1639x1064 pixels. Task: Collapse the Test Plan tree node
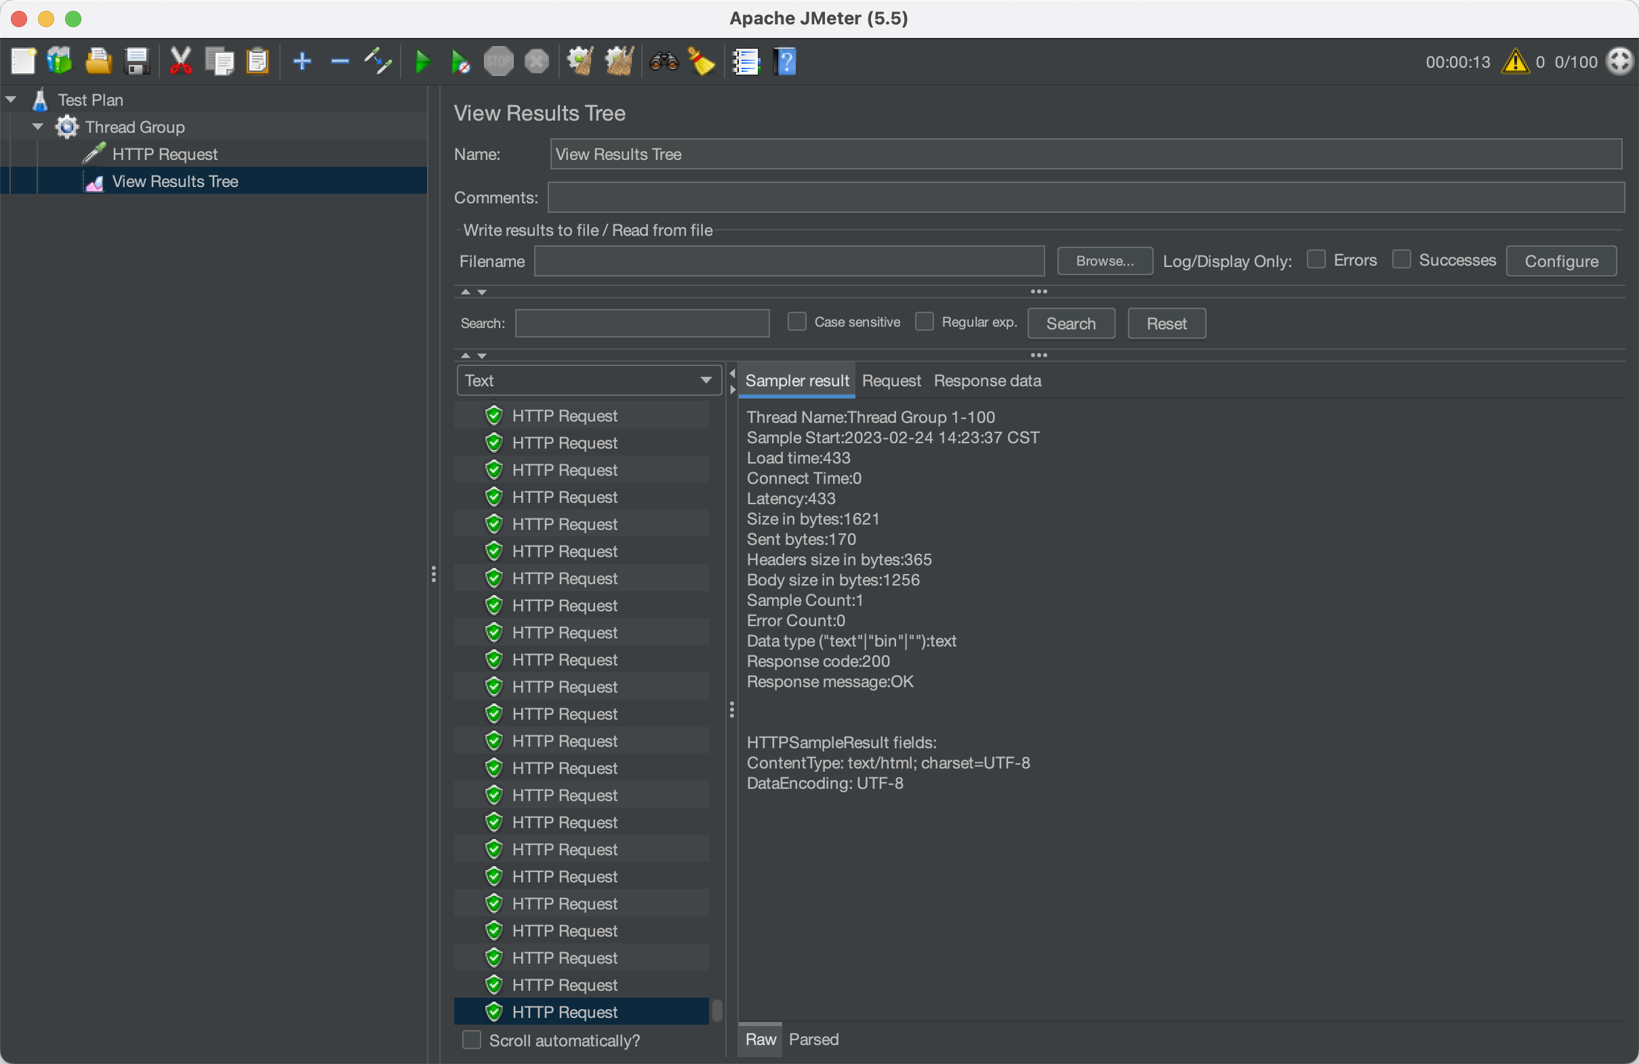(x=11, y=100)
